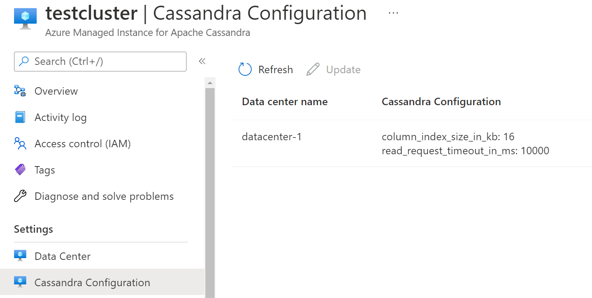This screenshot has width=592, height=298.
Task: Click the Refresh icon above the table
Action: coord(245,69)
